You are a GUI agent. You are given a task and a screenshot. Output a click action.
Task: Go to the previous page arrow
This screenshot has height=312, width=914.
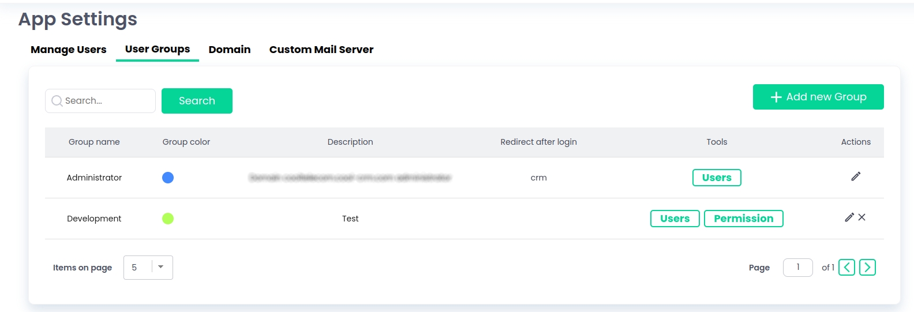[x=846, y=268]
